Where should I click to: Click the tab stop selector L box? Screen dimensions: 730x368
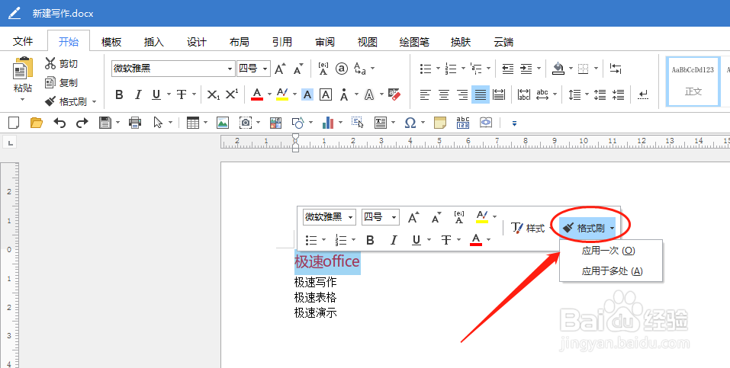pos(9,142)
